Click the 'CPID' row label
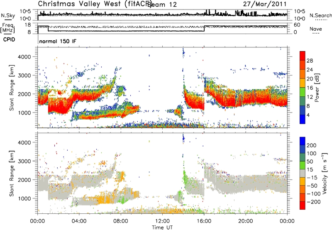Screen dimensions: 332x230 coord(9,39)
